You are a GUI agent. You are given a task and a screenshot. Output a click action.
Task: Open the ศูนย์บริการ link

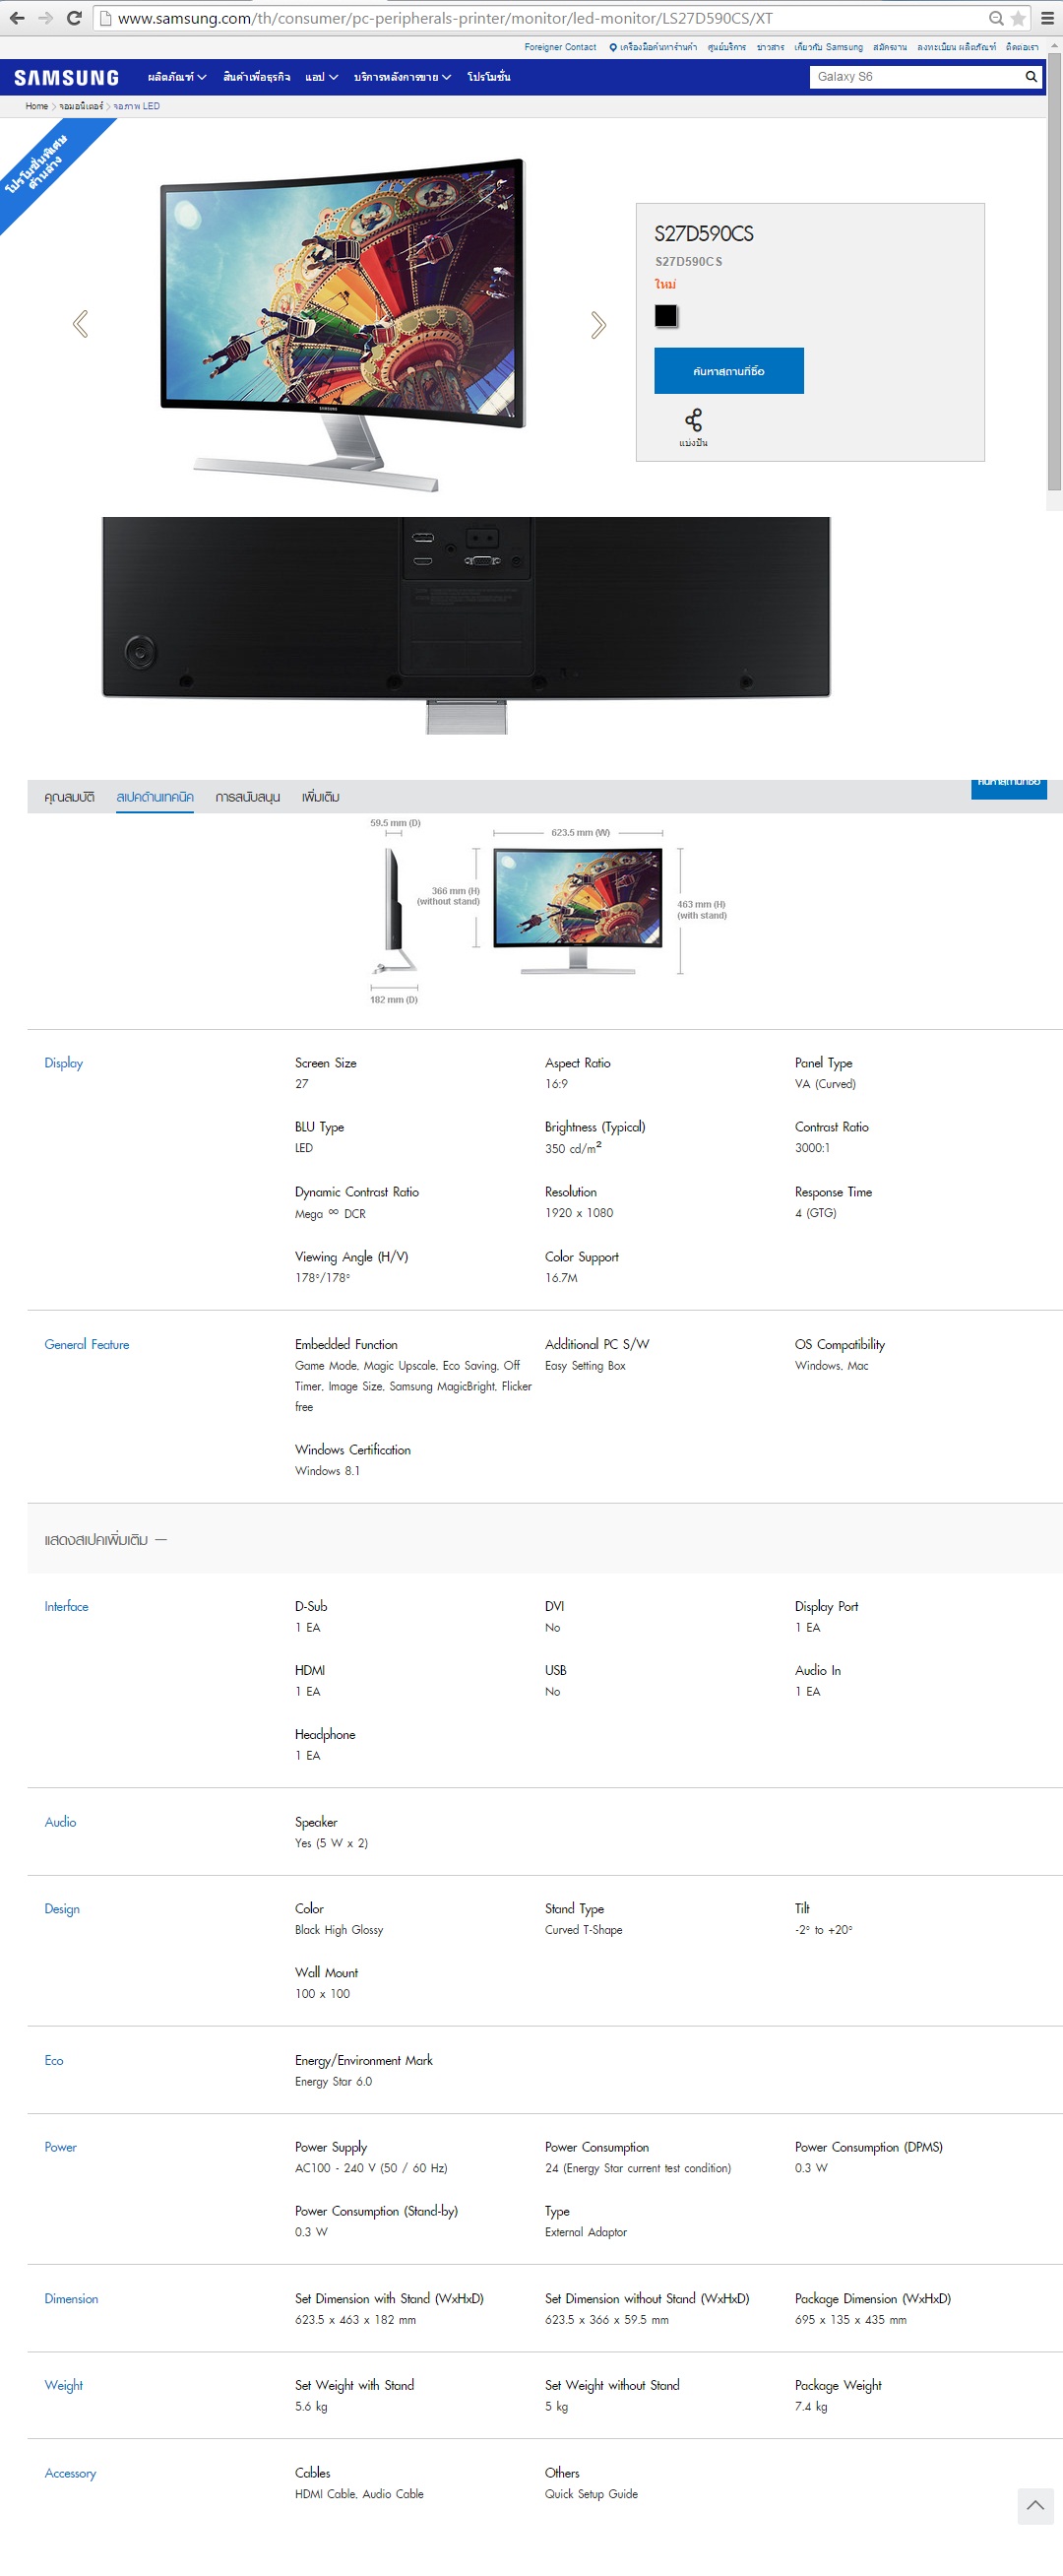click(727, 47)
